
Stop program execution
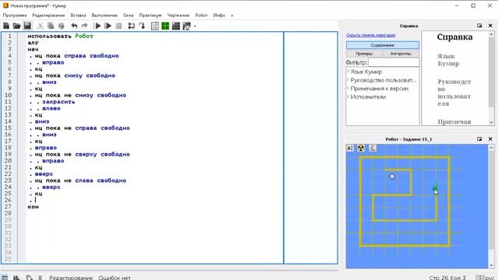pyautogui.click(x=118, y=26)
